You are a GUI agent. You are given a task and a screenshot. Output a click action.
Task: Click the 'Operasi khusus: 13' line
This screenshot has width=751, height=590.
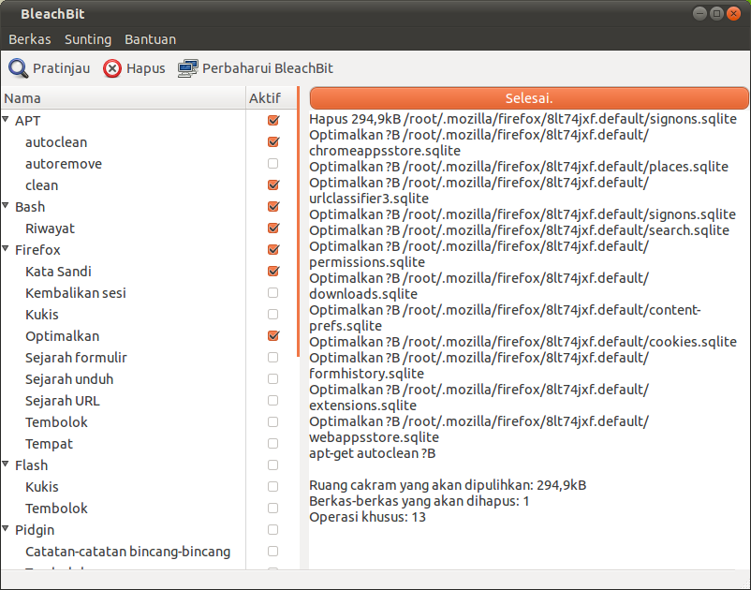click(367, 517)
